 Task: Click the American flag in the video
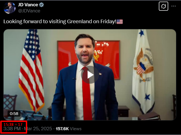tap(31, 70)
